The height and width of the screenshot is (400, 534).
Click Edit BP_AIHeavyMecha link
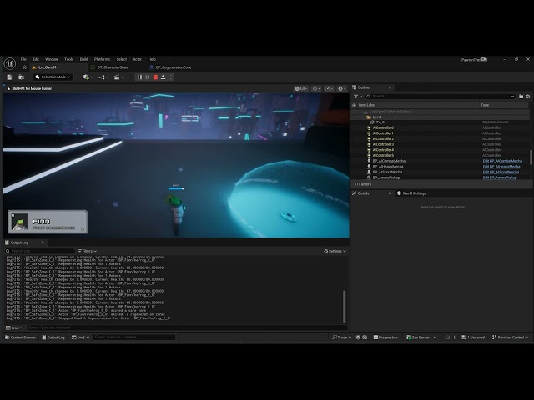(501, 167)
